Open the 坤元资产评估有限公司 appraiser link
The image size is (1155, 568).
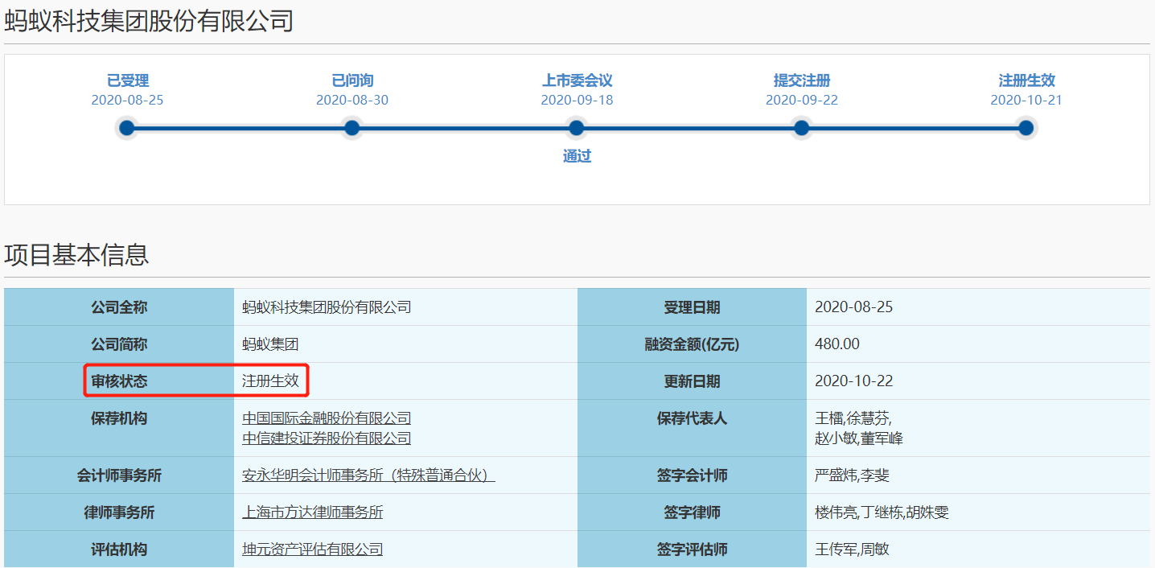click(x=313, y=549)
